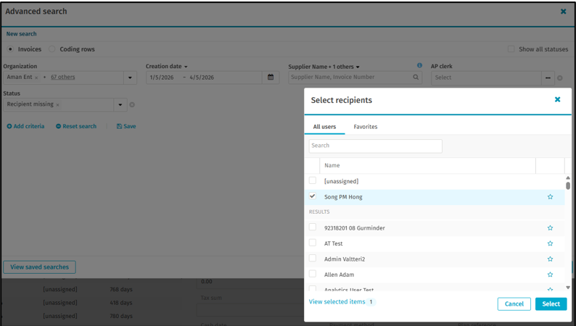Click the info icon near Supplier Name
This screenshot has height=326, width=576.
[419, 66]
